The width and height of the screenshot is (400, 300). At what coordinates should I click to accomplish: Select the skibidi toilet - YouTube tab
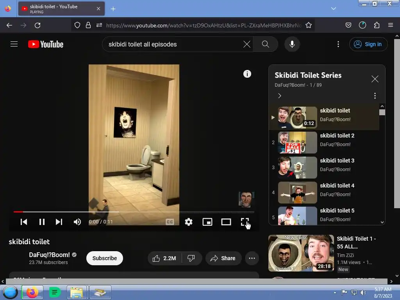click(61, 9)
